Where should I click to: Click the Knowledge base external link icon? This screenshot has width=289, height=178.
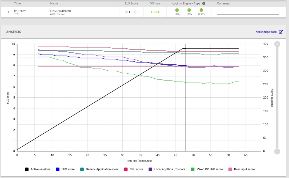(x=281, y=32)
